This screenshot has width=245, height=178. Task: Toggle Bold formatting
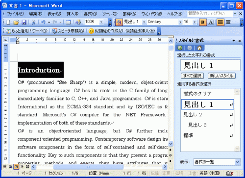[203, 22]
